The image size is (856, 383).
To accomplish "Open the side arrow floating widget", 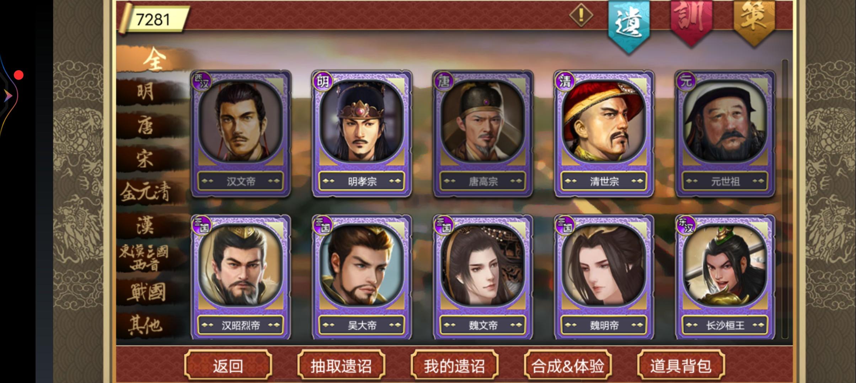I will tap(7, 96).
